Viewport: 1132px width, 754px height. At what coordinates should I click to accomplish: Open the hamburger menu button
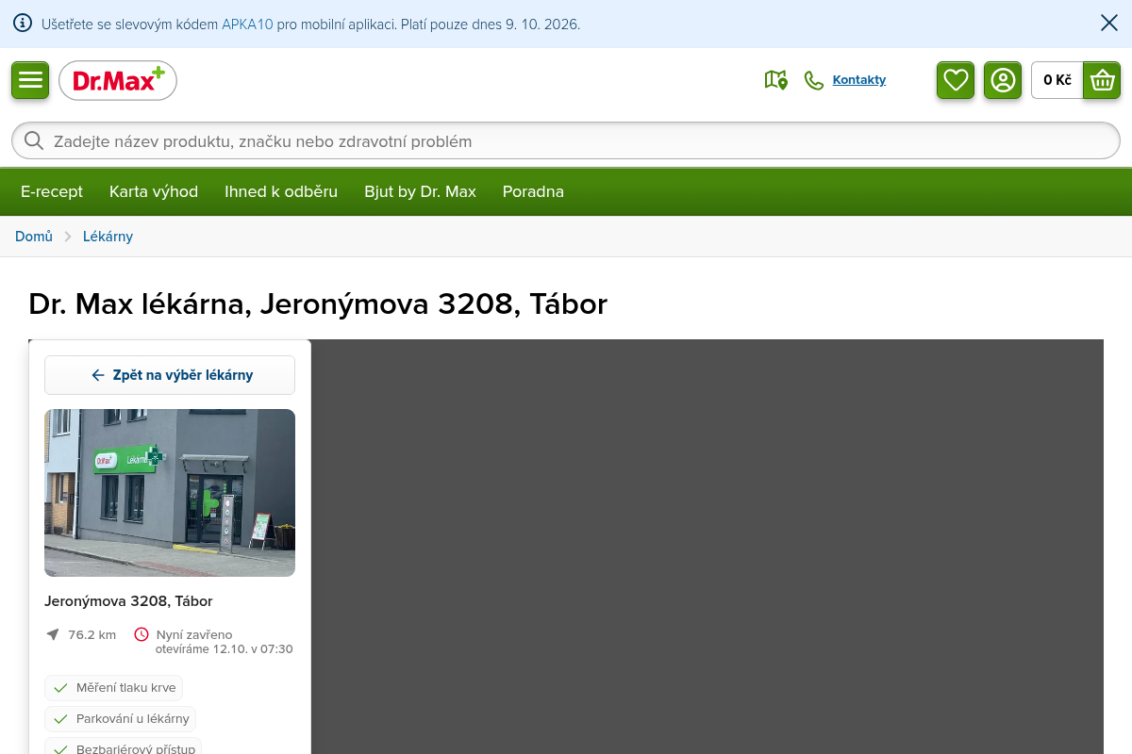[30, 80]
